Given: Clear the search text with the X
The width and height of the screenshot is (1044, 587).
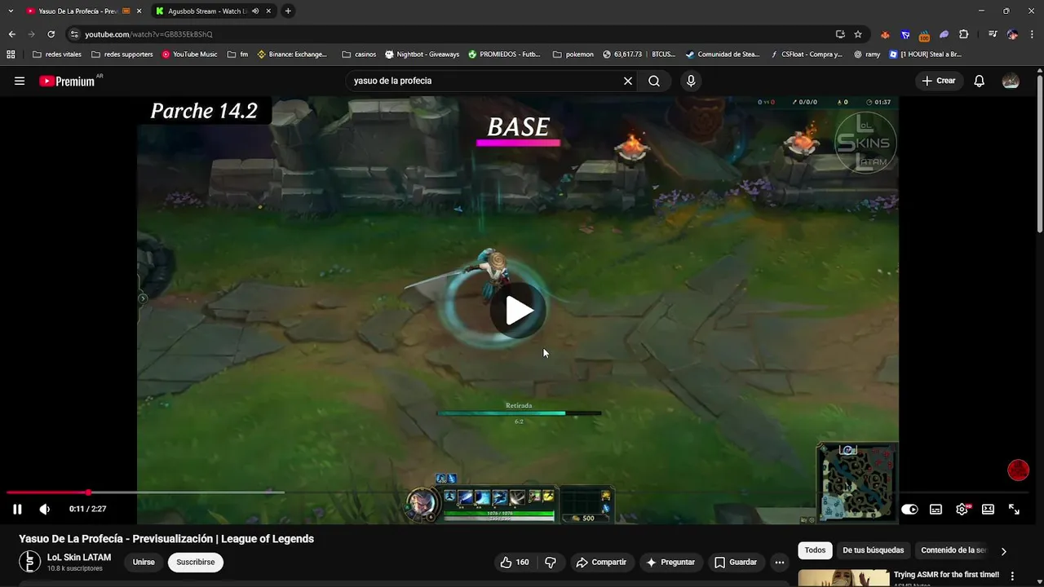Looking at the screenshot, I should (628, 81).
